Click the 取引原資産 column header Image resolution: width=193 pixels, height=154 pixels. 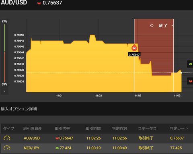point(33,128)
